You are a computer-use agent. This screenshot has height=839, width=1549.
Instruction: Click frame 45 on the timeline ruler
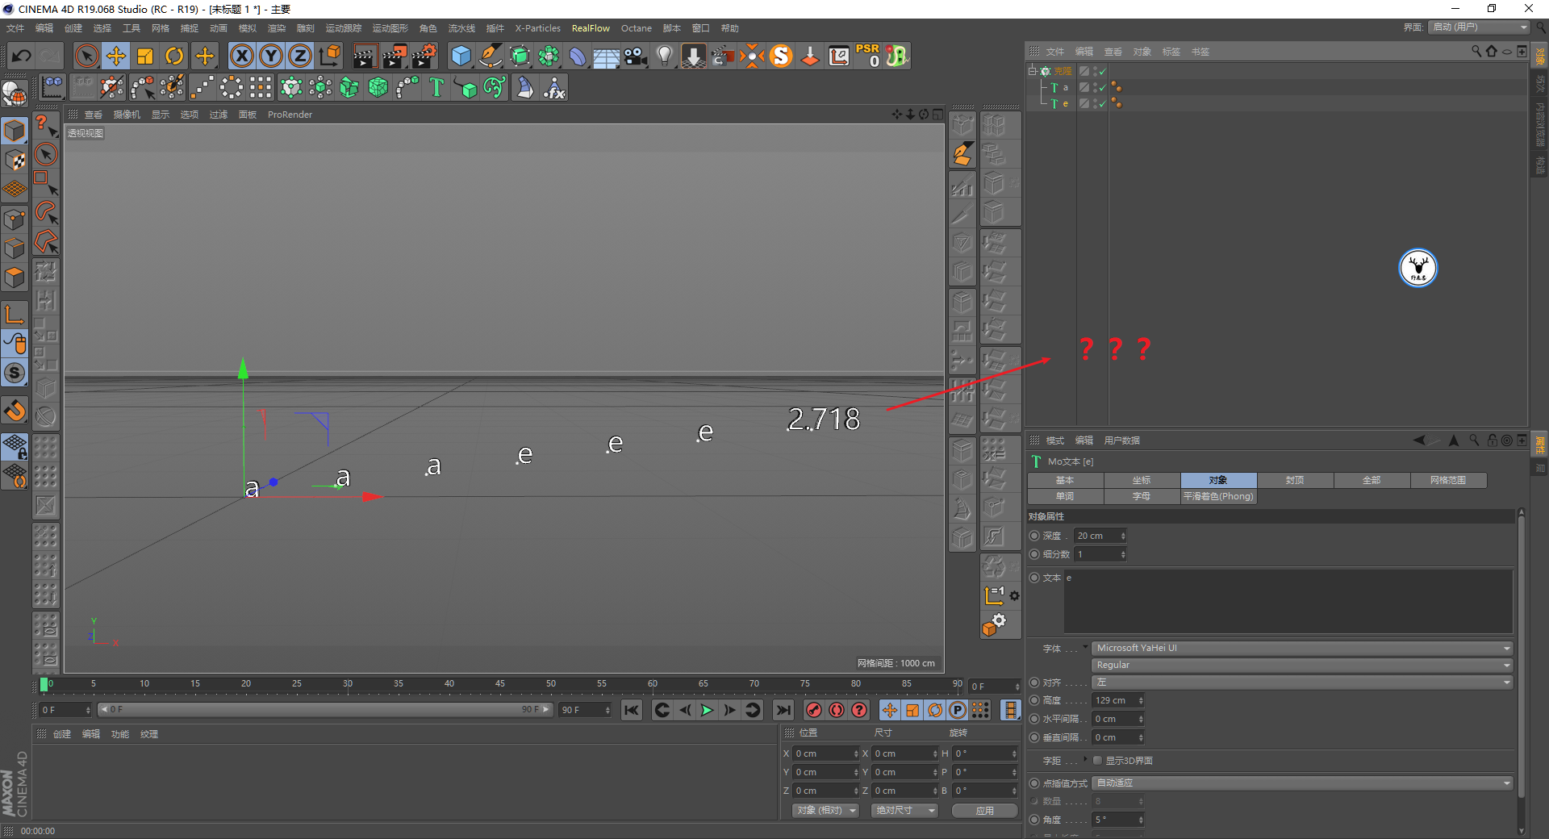[x=500, y=684]
